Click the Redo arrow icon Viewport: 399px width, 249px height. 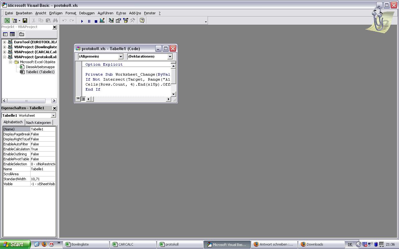click(x=72, y=21)
